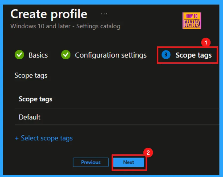This screenshot has width=223, height=177.
Task: Click the Scope tags section heading
Action: click(31, 75)
